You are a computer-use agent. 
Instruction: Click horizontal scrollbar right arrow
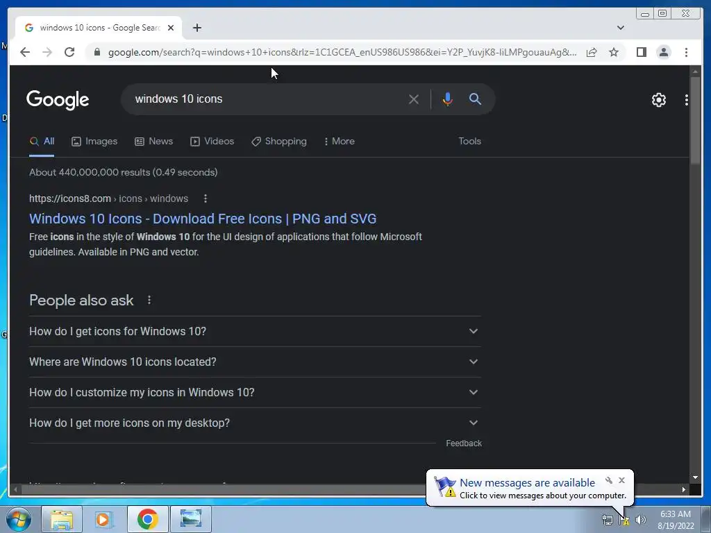[x=683, y=489]
